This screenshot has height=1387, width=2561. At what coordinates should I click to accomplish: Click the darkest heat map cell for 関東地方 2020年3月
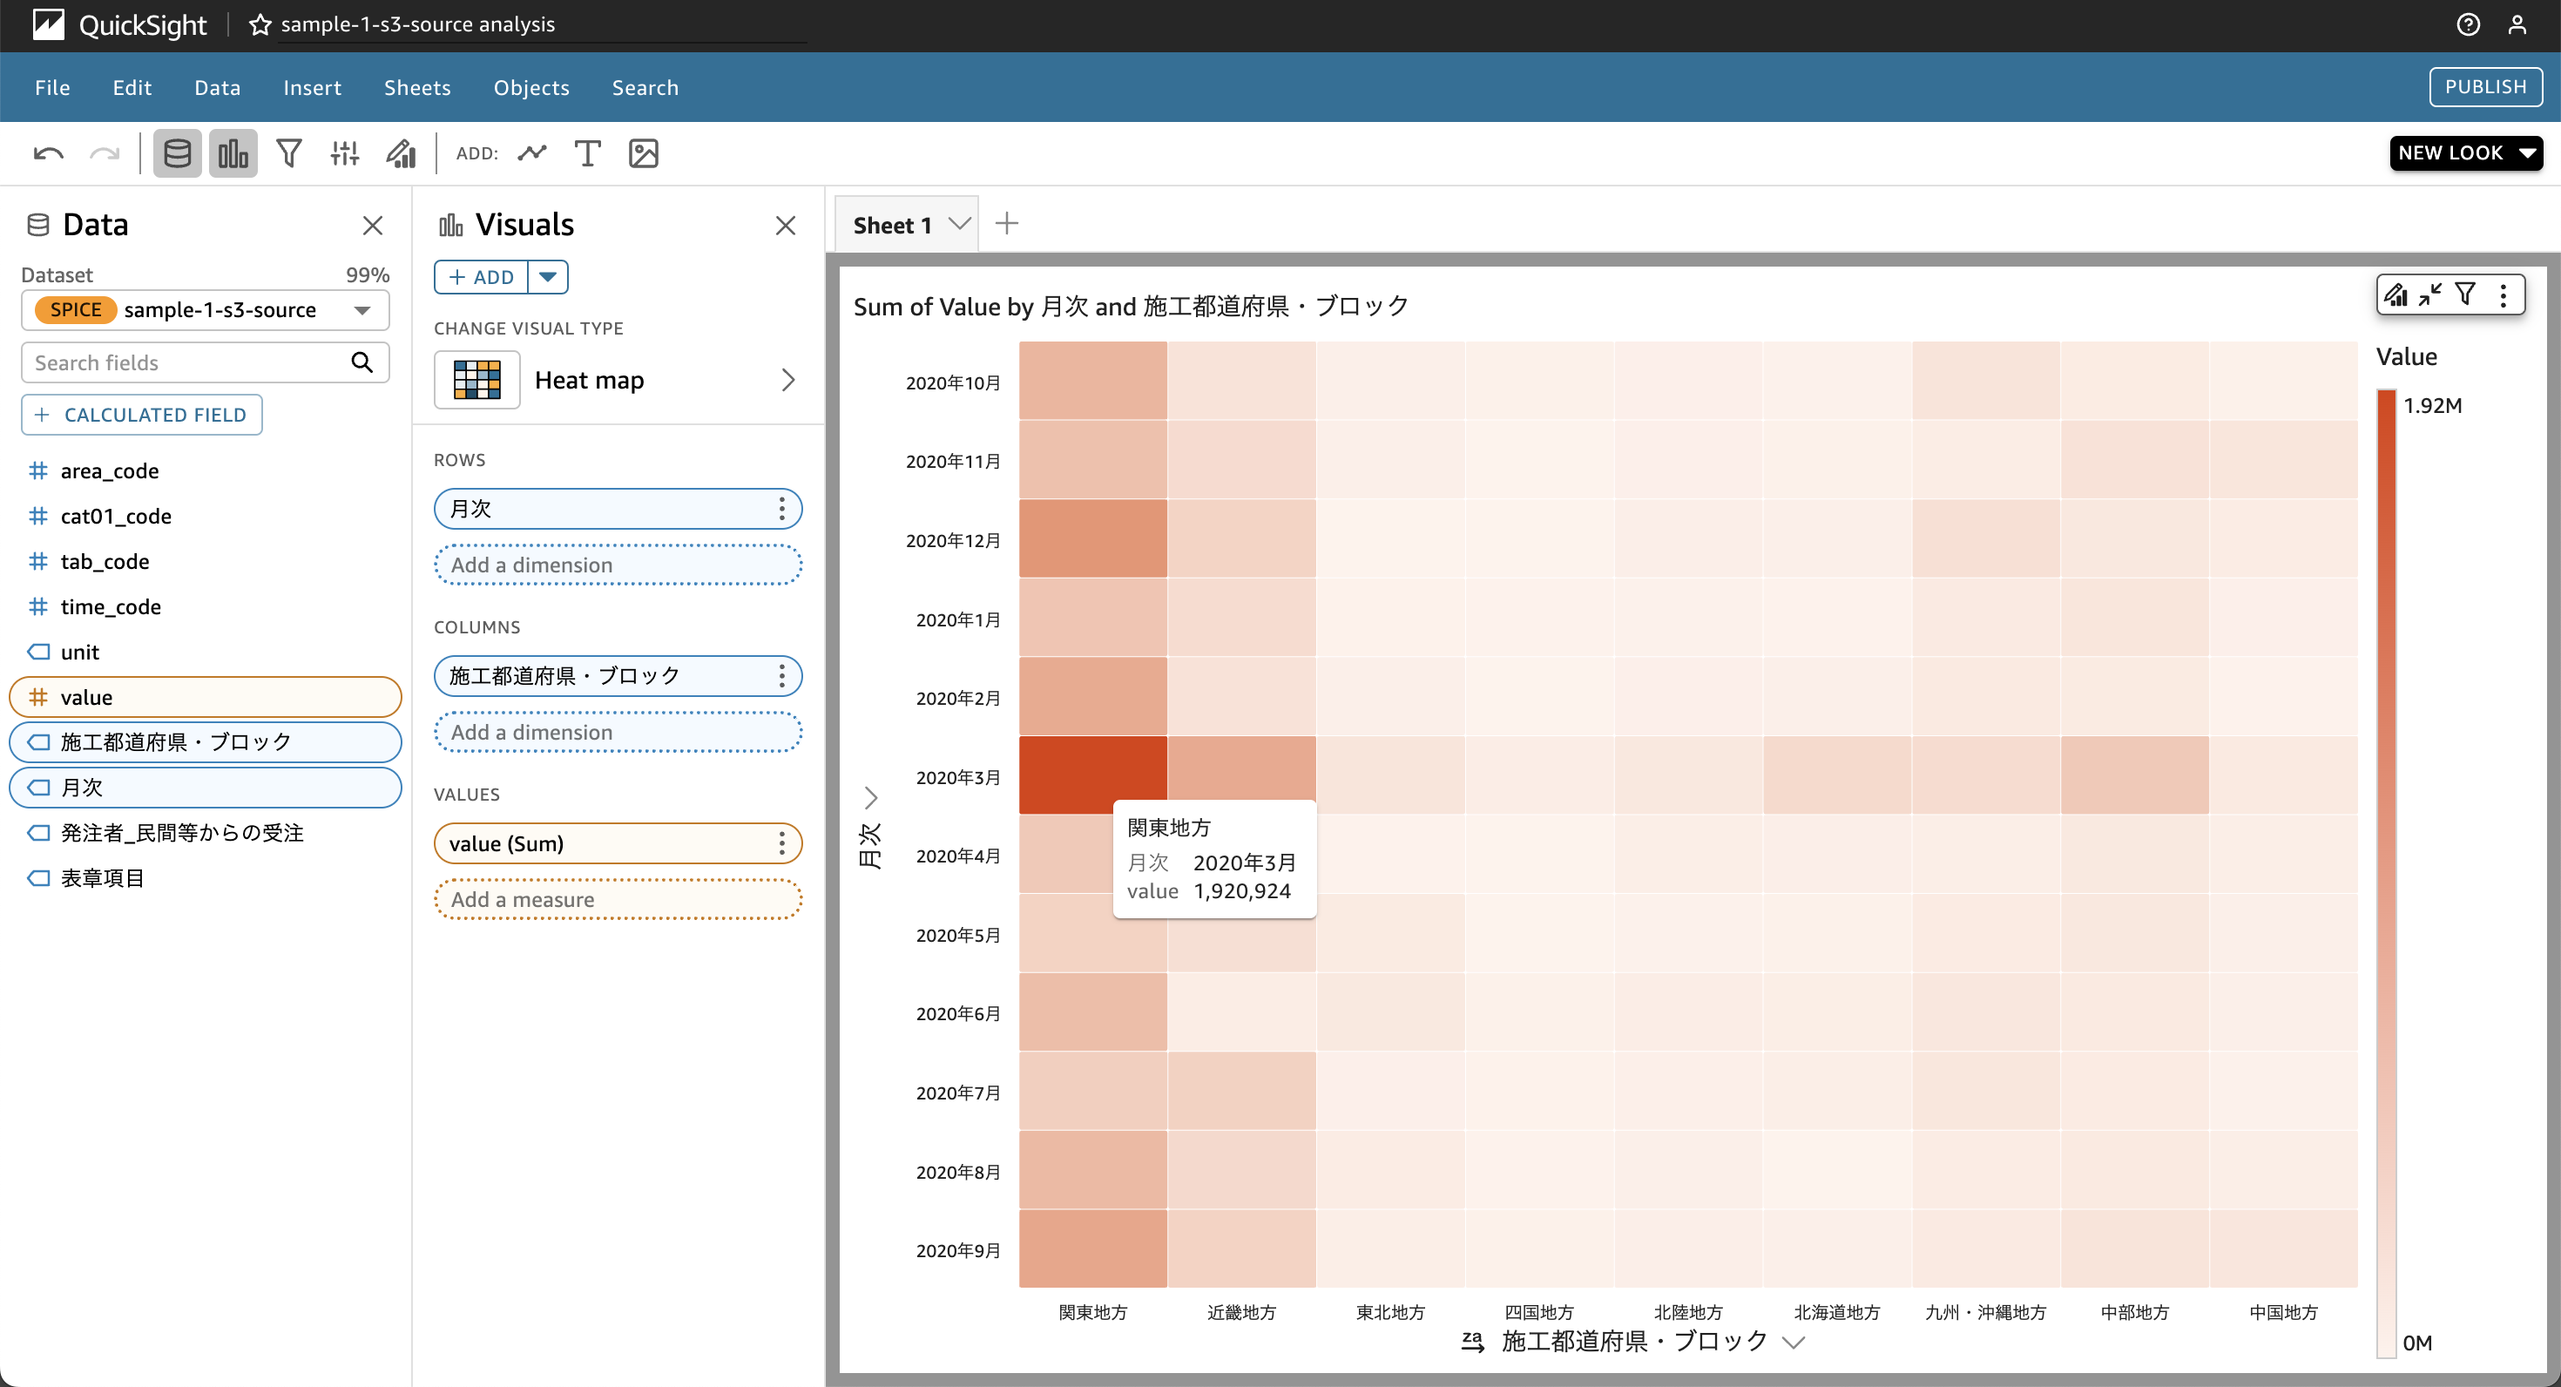click(1092, 775)
